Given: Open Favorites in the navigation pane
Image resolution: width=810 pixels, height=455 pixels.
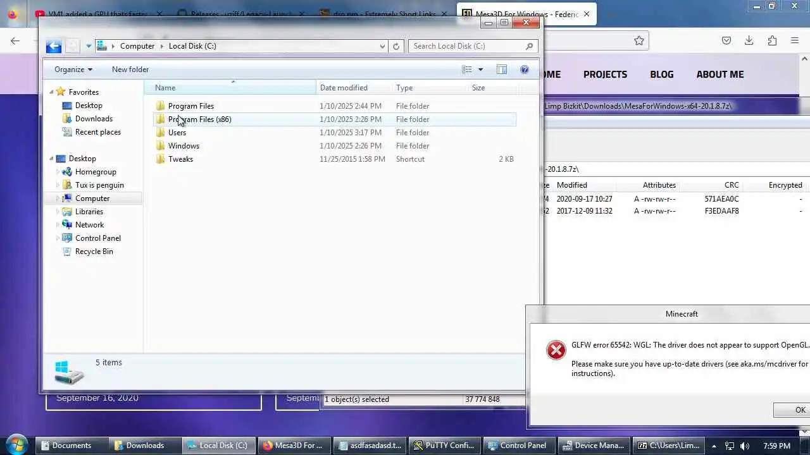Looking at the screenshot, I should click(84, 92).
